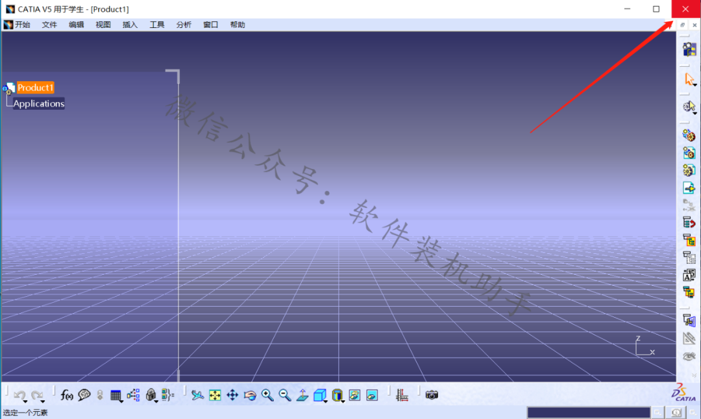Viewport: 701px width, 419px height.
Task: Click the Redo arrow icon
Action: tap(36, 394)
